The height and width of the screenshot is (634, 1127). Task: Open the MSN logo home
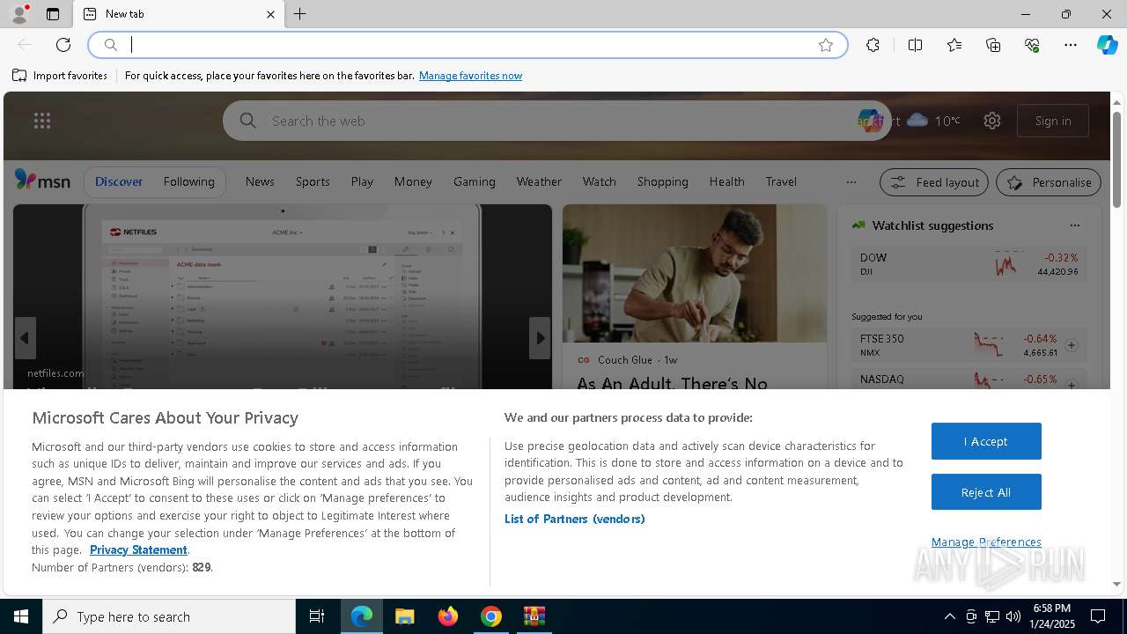pyautogui.click(x=42, y=181)
